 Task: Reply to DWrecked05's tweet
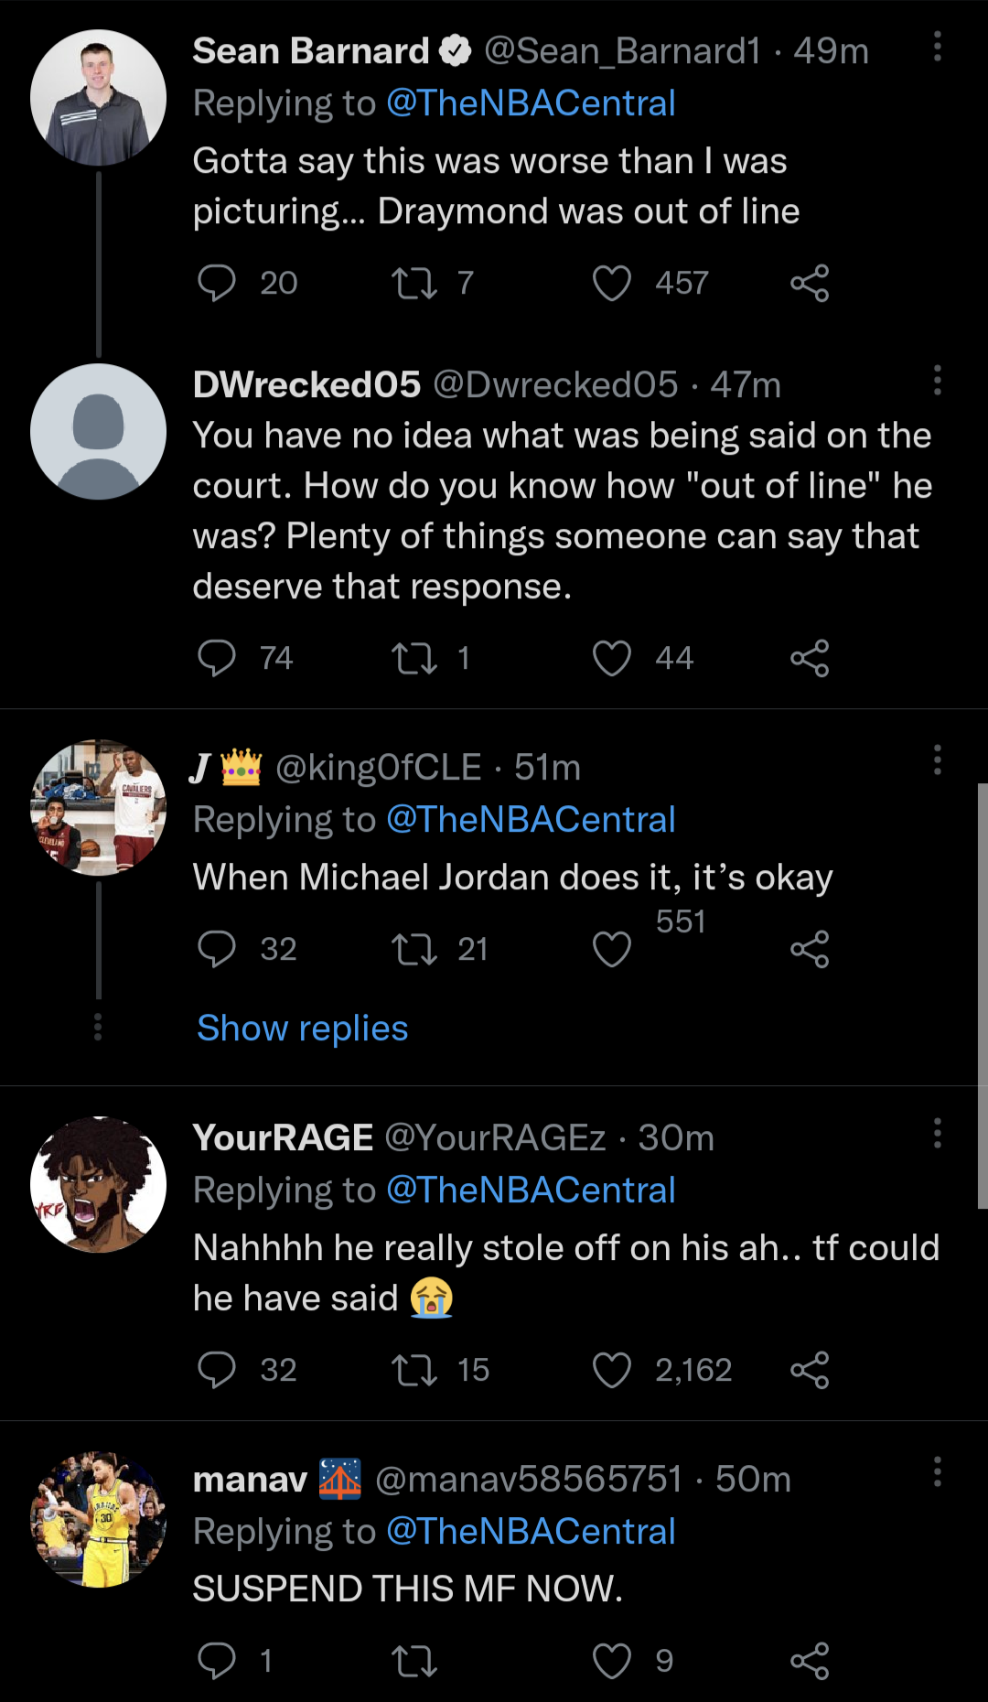[x=217, y=658]
